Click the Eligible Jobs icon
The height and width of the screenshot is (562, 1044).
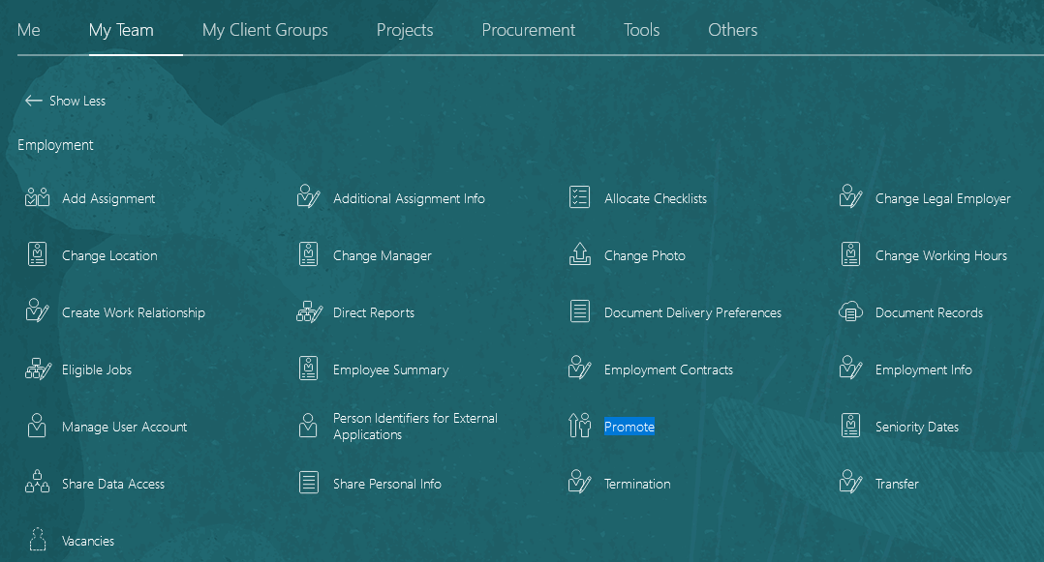38,369
